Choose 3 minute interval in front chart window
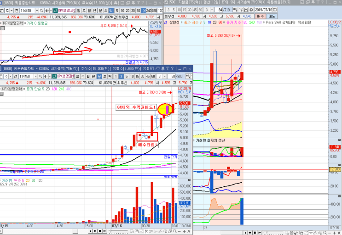The width and height of the screenshot is (342, 235). point(121,76)
